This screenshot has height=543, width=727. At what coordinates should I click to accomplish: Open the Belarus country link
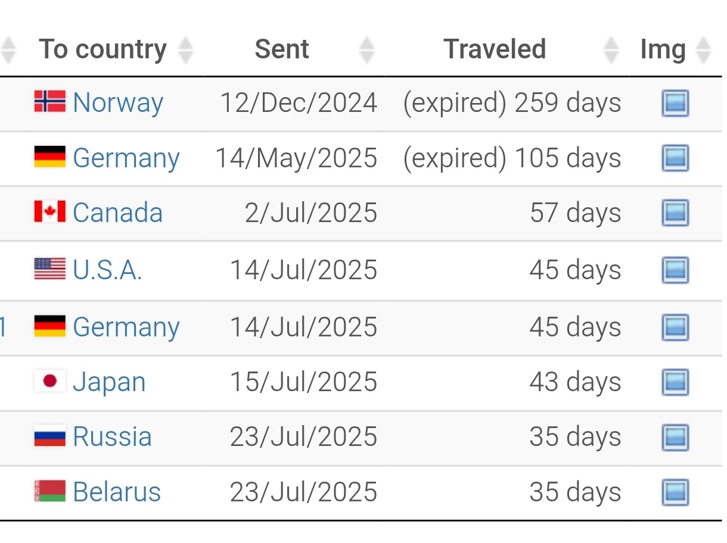pyautogui.click(x=117, y=492)
